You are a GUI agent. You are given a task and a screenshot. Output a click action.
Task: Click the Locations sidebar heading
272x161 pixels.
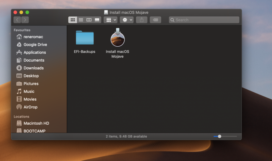(21, 116)
